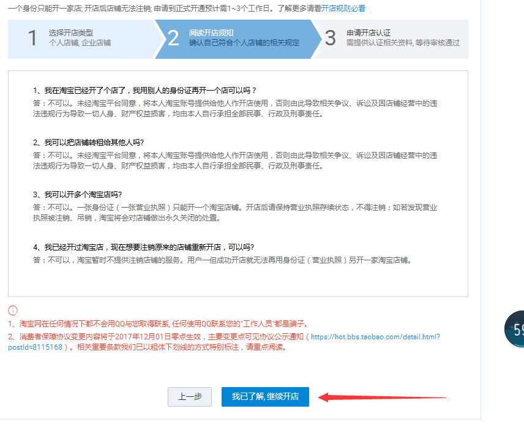Click question 3 我可以开多个淘宝店吗?
This screenshot has height=433, width=524.
[x=77, y=195]
